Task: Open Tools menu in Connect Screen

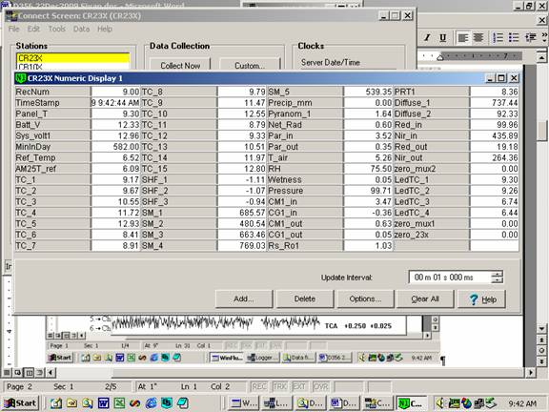Action: click(x=57, y=29)
